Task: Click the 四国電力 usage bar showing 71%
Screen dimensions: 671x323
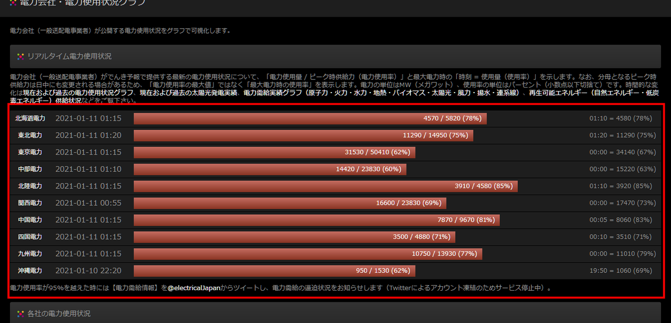Action: point(295,237)
